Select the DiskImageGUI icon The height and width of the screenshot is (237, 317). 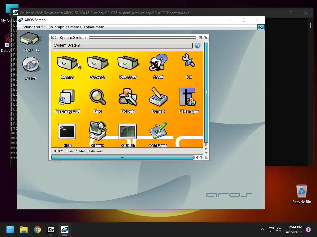67,98
